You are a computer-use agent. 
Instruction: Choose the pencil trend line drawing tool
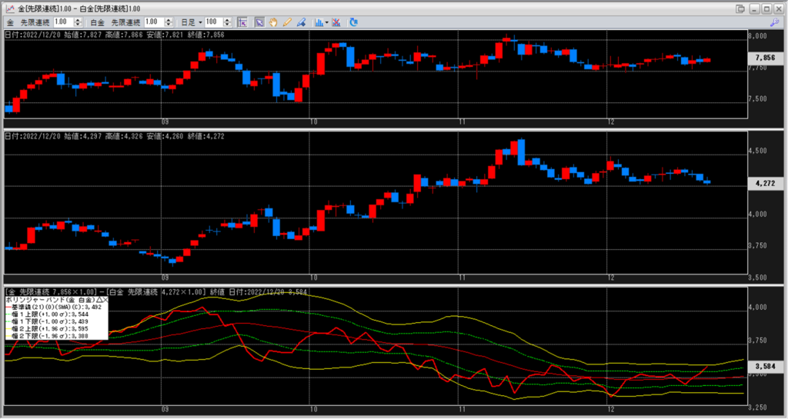287,23
